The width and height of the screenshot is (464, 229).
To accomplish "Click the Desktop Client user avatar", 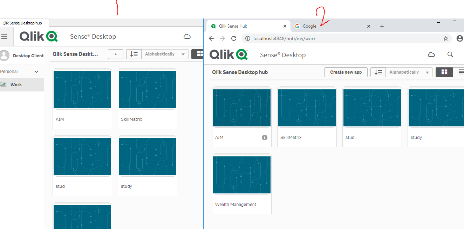I will tap(5, 55).
